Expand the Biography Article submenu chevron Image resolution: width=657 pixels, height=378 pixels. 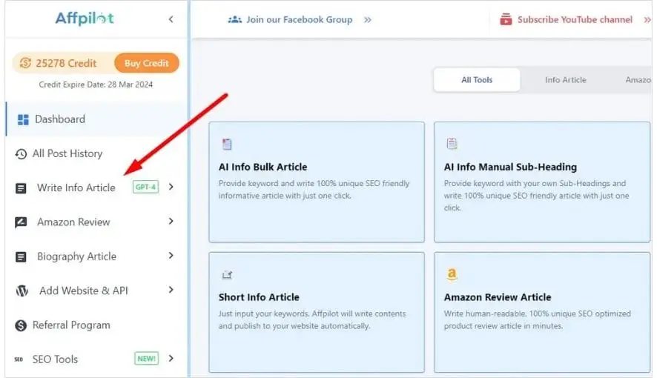pyautogui.click(x=171, y=256)
